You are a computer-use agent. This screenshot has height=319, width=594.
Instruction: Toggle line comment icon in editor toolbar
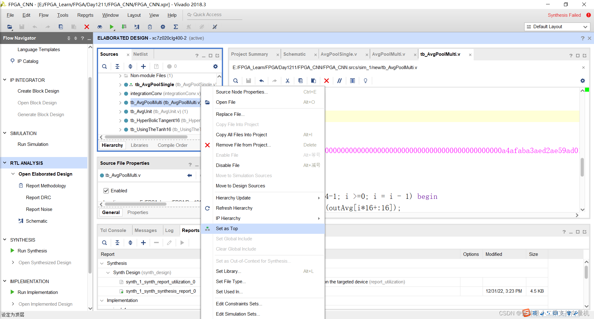(339, 81)
